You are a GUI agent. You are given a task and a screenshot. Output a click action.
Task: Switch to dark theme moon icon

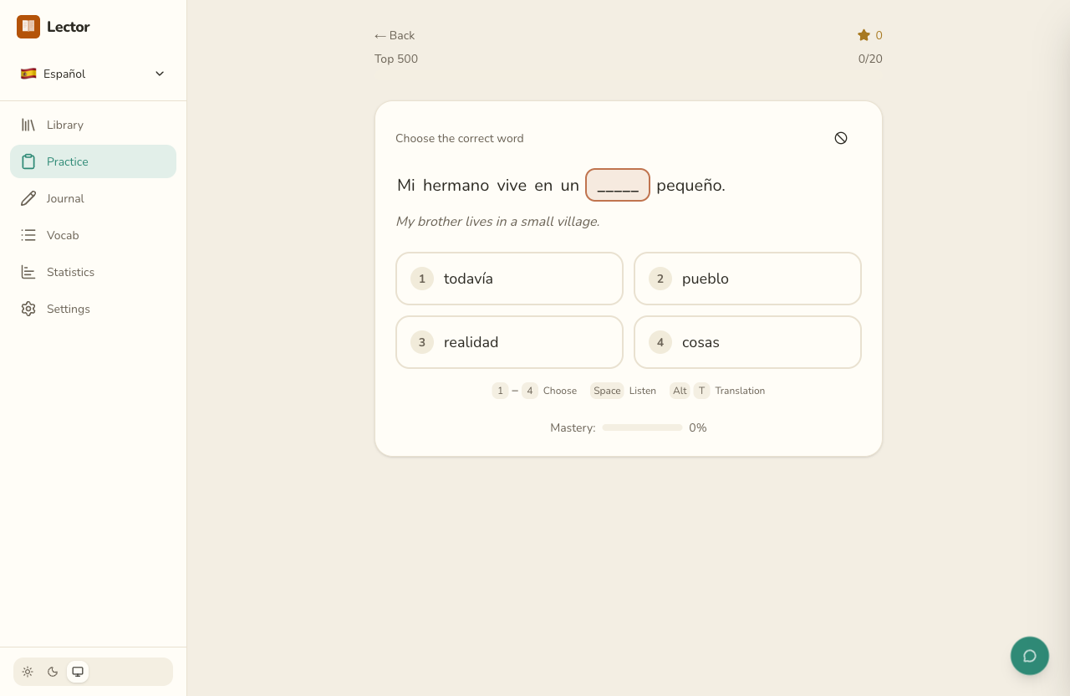(x=53, y=672)
